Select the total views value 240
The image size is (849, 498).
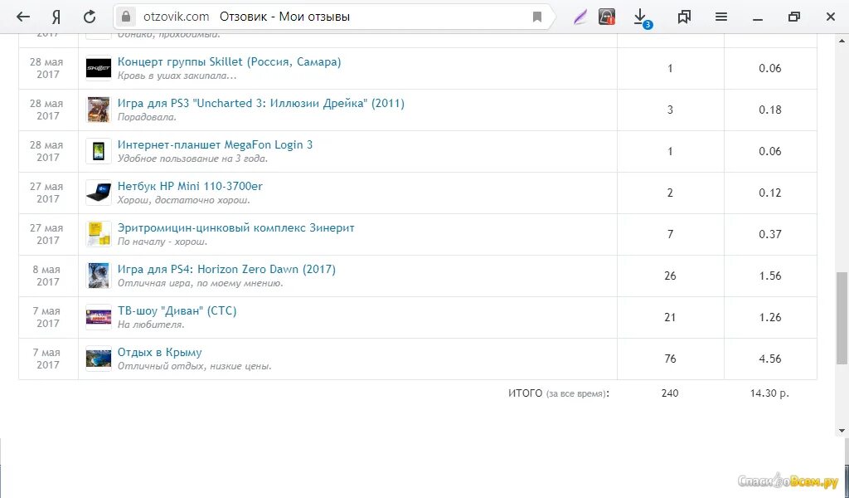pos(670,393)
